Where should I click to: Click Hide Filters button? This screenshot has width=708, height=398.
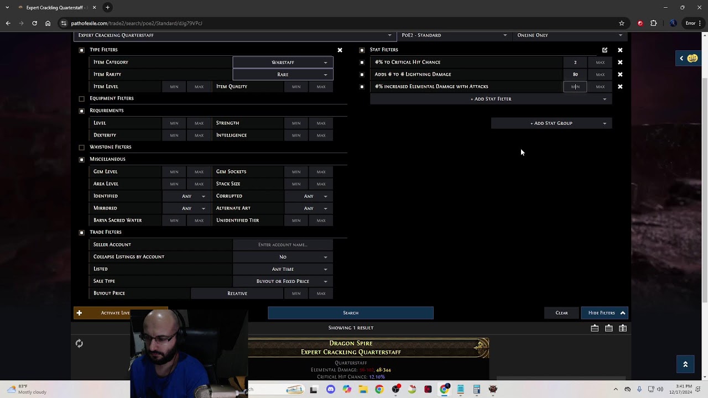coord(605,313)
